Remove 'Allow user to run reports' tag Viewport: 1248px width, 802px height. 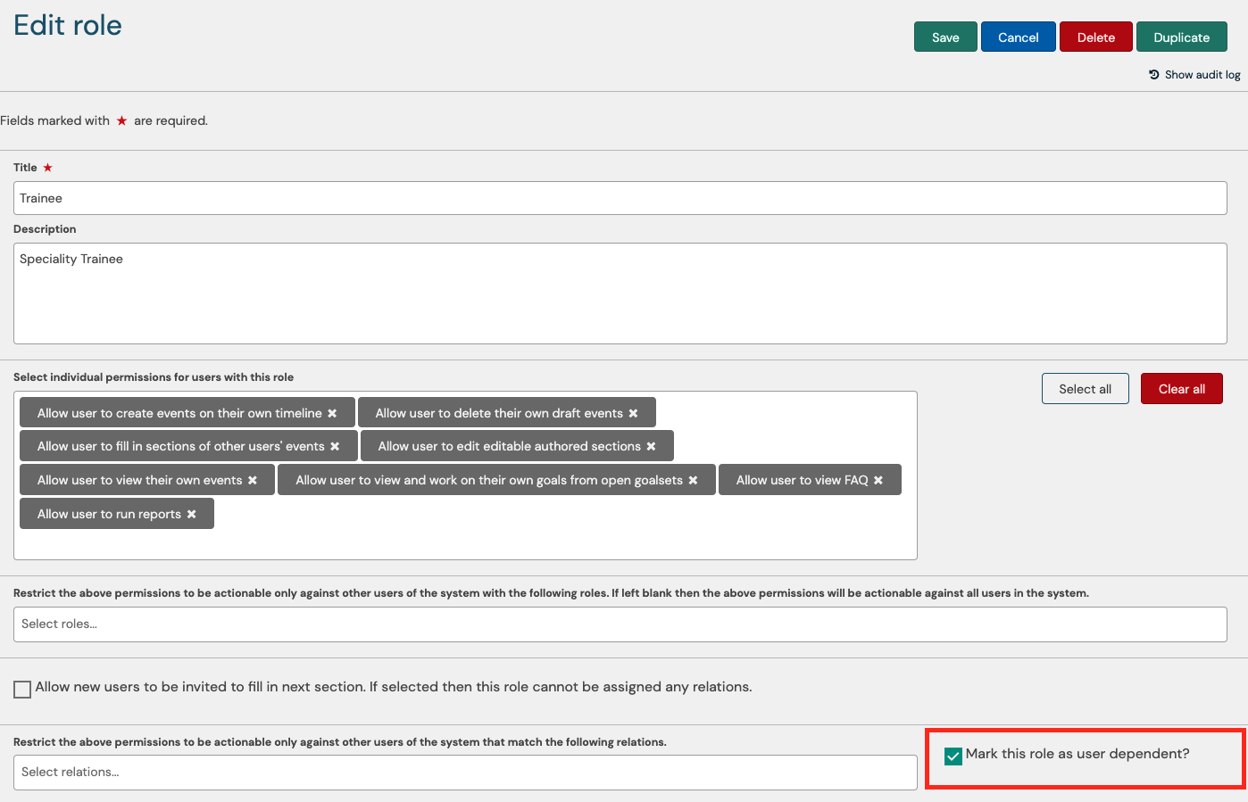tap(191, 514)
